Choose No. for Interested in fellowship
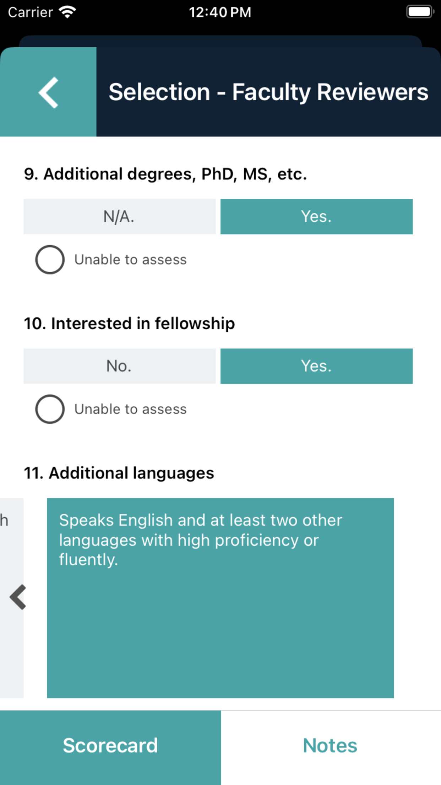This screenshot has height=785, width=441. (119, 366)
